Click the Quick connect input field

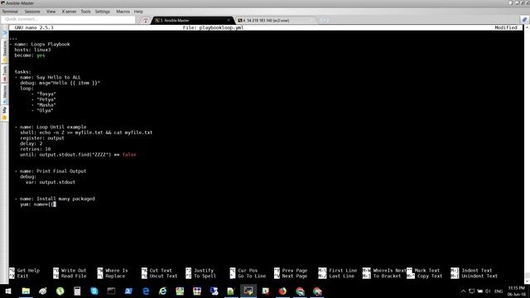(68, 20)
